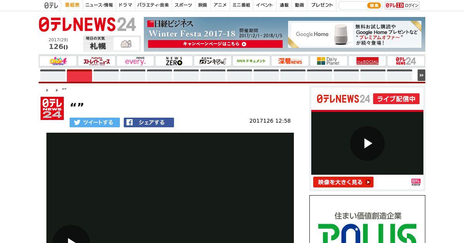Click the 日テレID ログイン button

coord(402,5)
